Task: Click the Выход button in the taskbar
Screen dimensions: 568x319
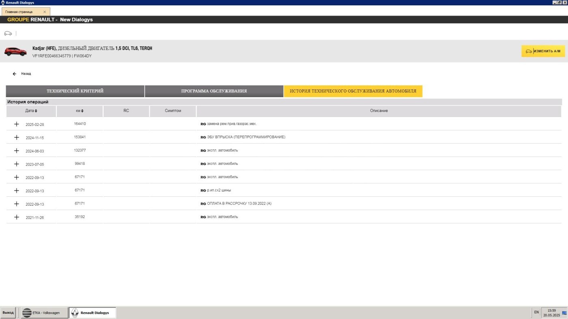Action: [8, 313]
